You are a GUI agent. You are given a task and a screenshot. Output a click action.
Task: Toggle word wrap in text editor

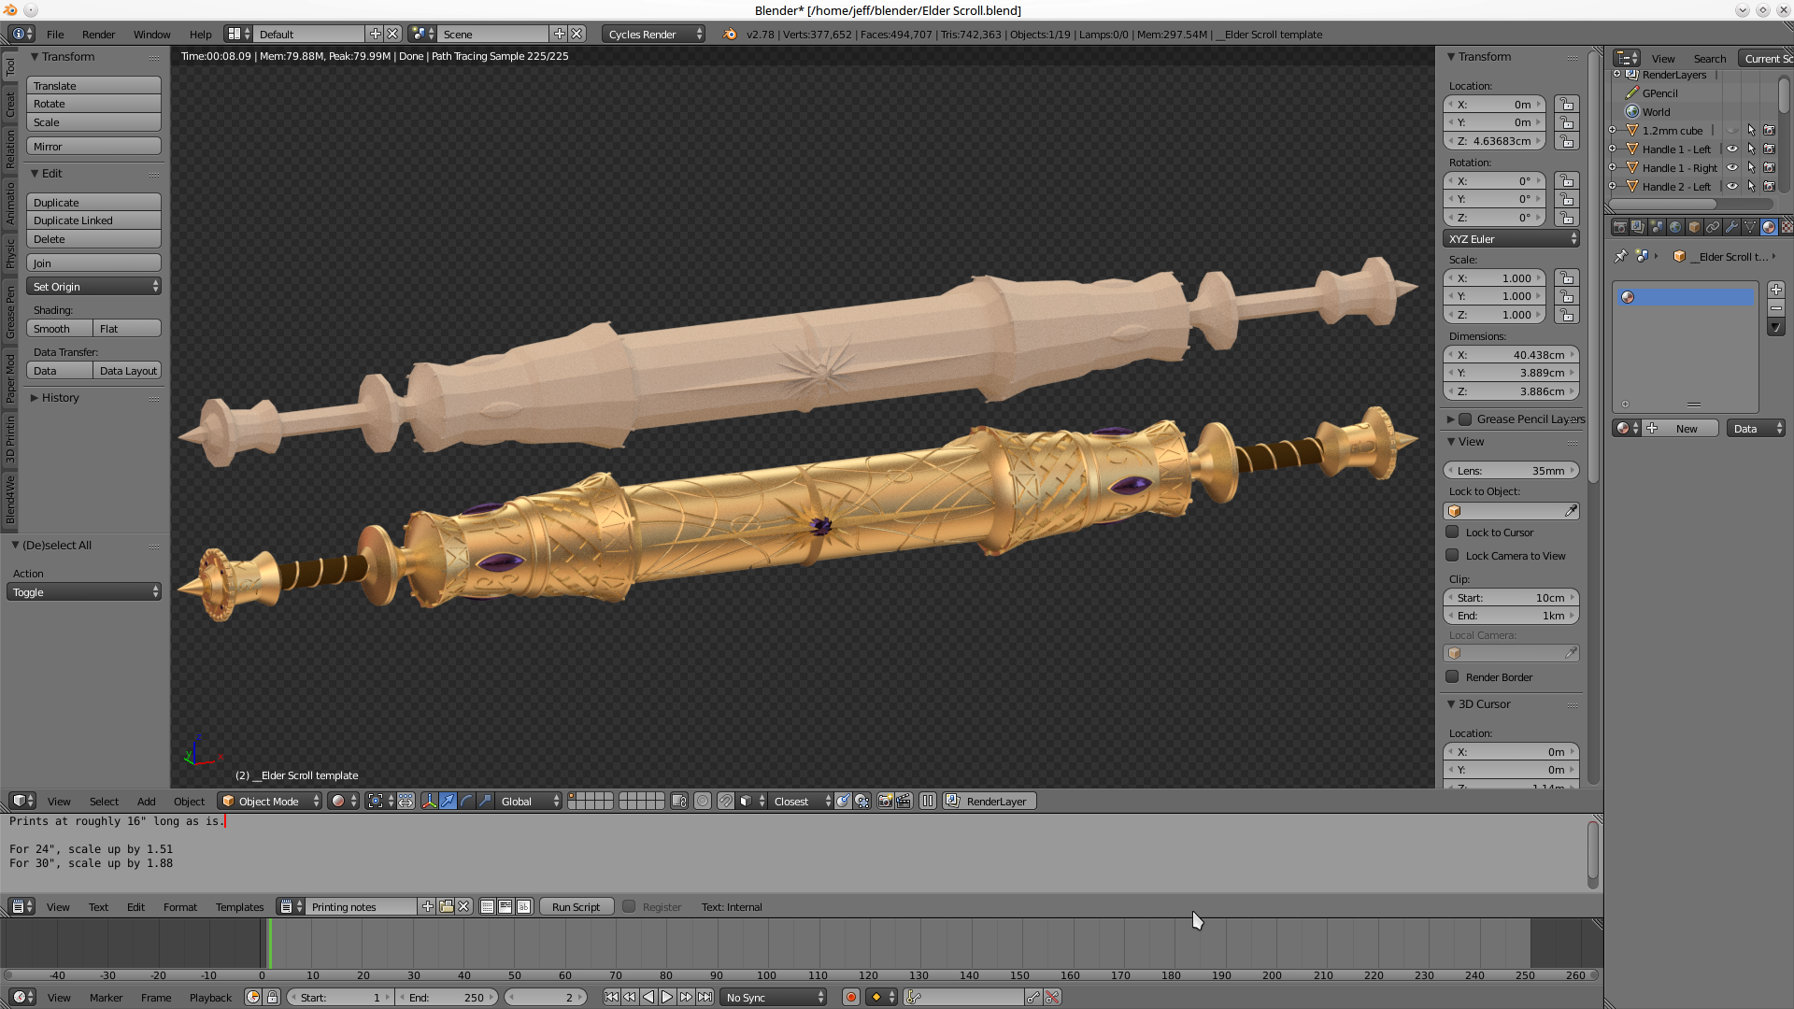[x=505, y=906]
